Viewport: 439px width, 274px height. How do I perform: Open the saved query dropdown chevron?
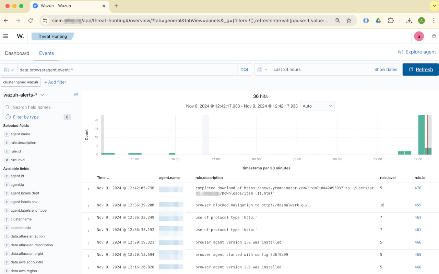[13, 69]
